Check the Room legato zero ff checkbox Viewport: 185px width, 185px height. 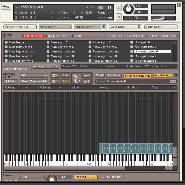point(90,56)
